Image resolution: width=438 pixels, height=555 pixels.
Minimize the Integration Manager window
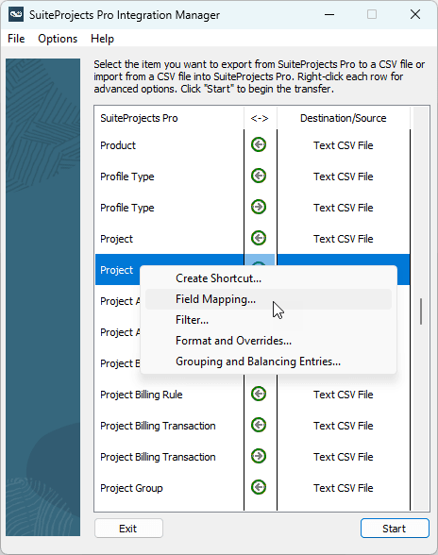pos(329,14)
